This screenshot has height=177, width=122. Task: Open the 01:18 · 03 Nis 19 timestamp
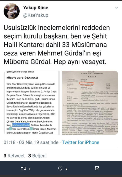click(31, 142)
